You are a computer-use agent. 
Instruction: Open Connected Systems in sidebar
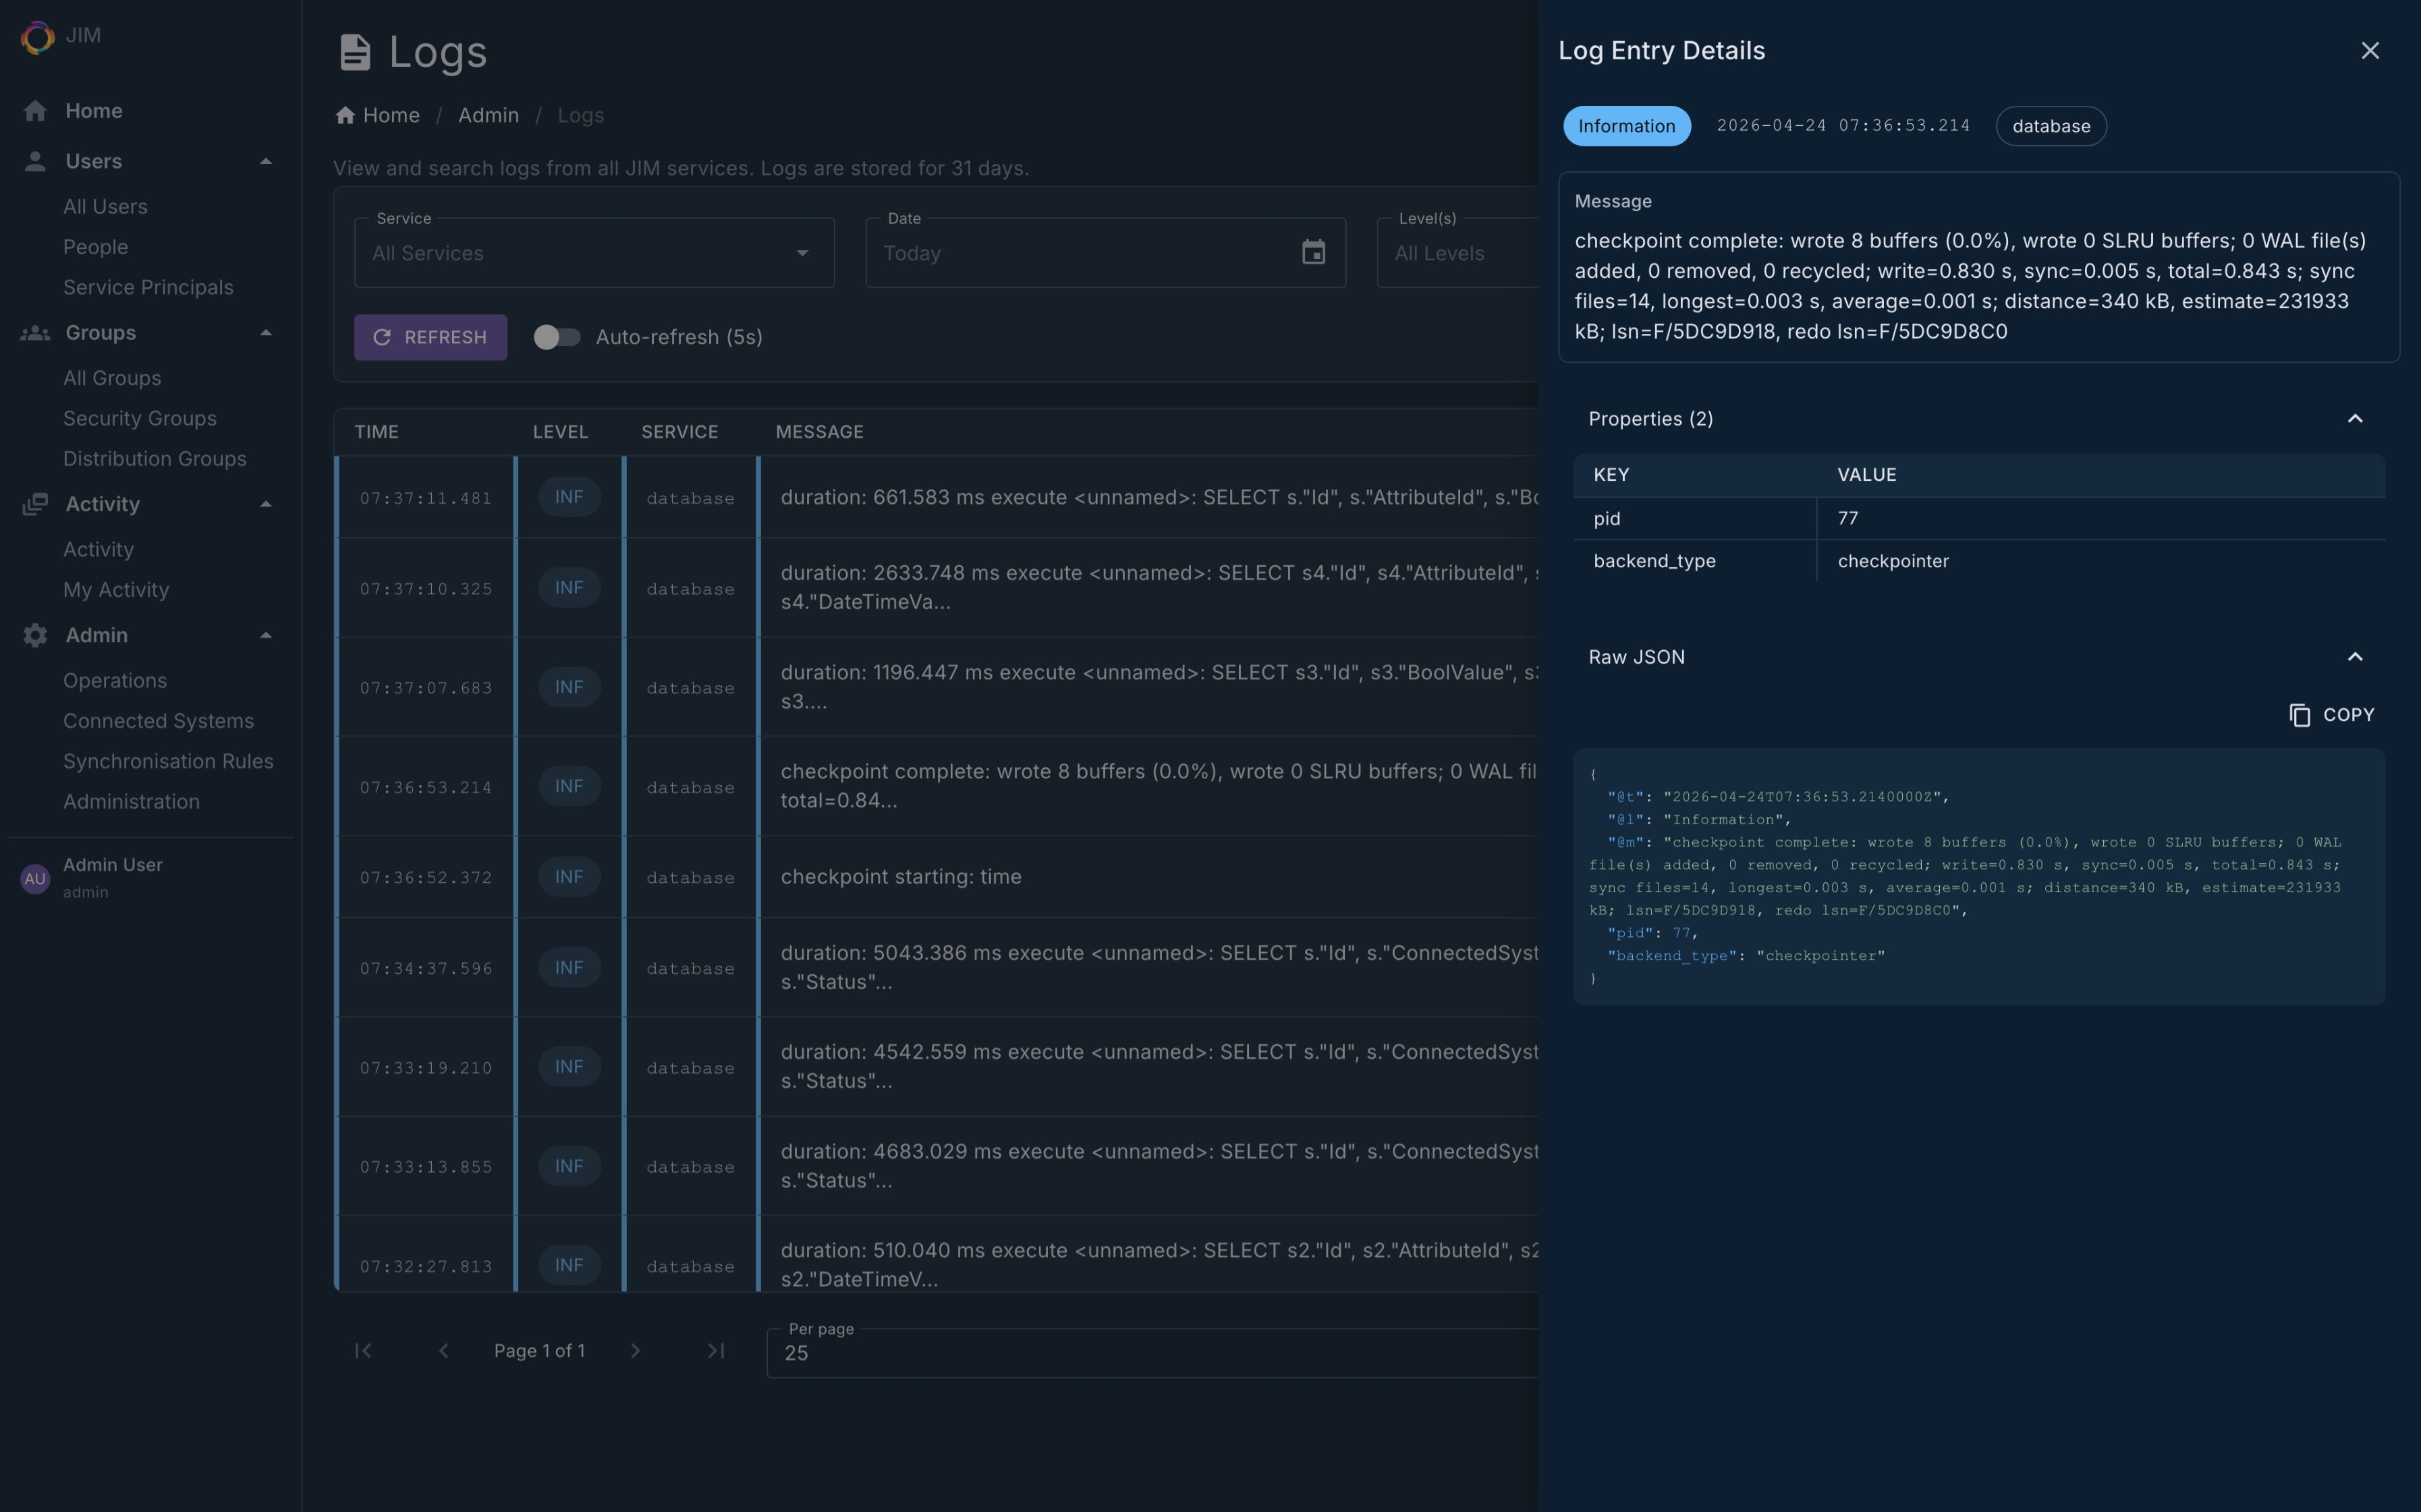[x=158, y=721]
